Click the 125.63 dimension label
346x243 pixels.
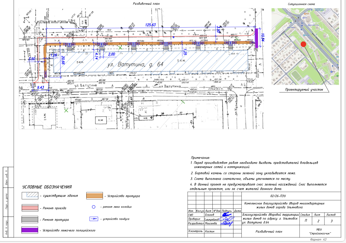tap(150, 25)
